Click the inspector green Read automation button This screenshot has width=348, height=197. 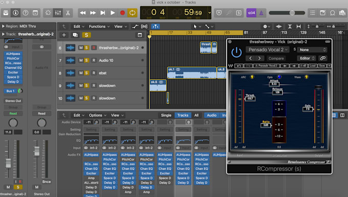[13, 113]
